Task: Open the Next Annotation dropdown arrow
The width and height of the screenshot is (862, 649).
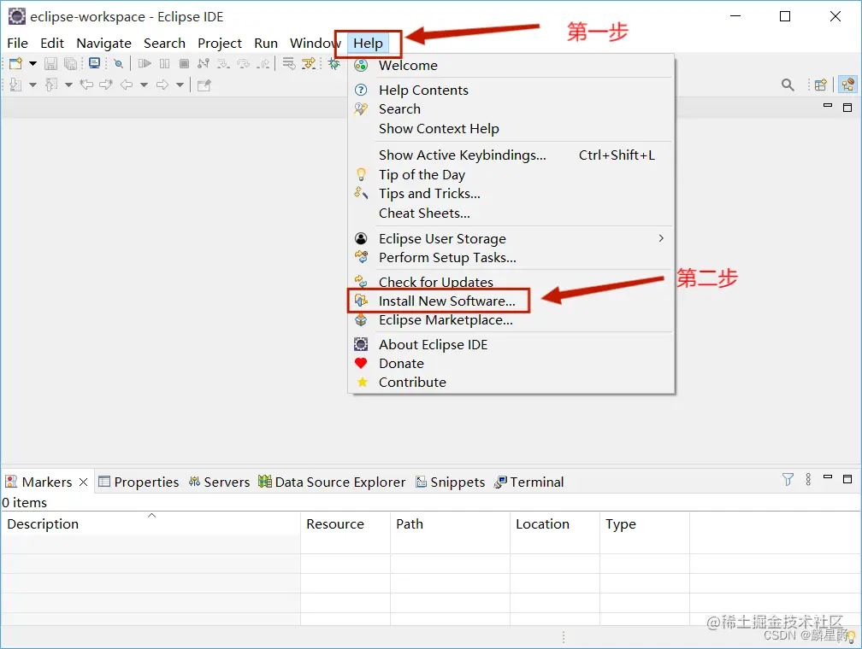Action: 33,85
